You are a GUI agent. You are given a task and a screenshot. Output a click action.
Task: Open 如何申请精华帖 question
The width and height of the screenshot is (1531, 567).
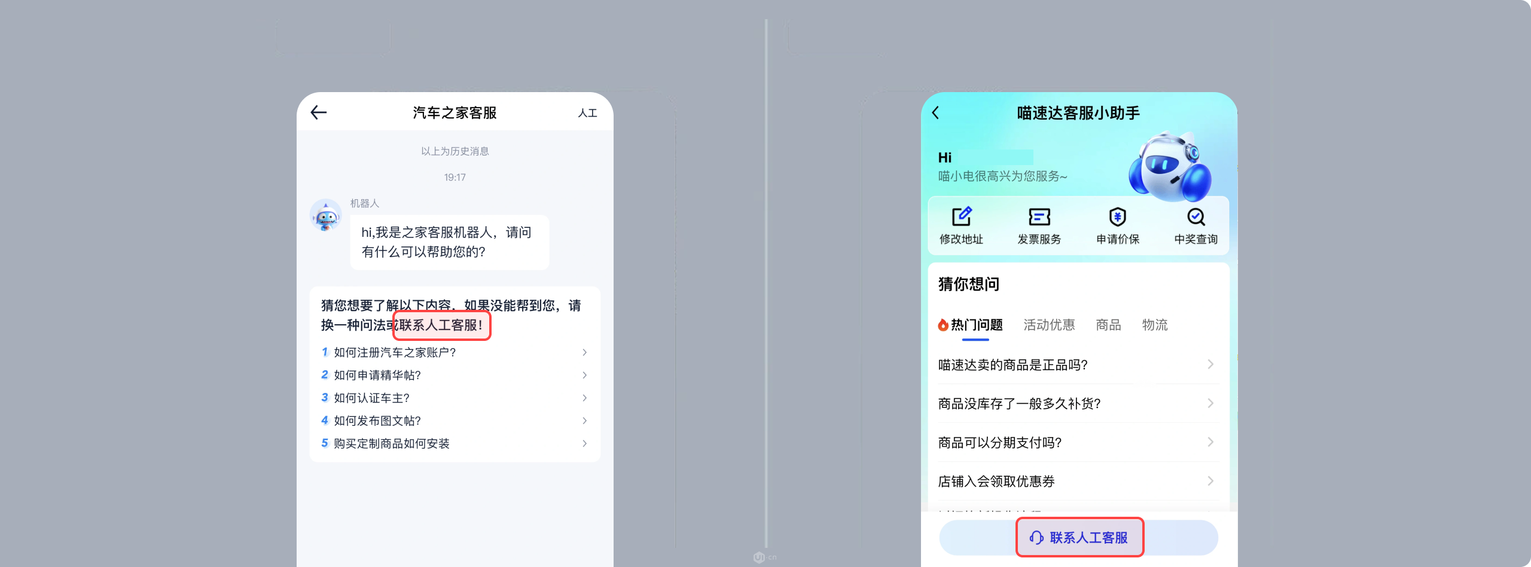[455, 375]
